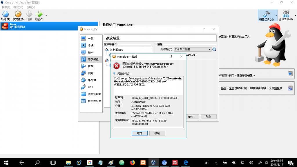Screen dimensions: 297x167
Task: Open the People tray icon
Action: [x=207, y=163]
